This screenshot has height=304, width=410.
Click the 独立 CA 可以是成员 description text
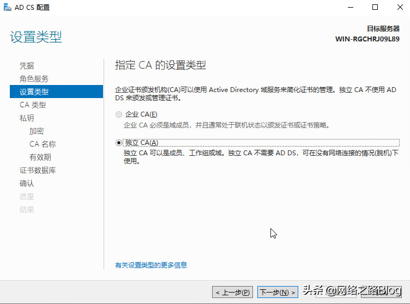[x=261, y=157]
